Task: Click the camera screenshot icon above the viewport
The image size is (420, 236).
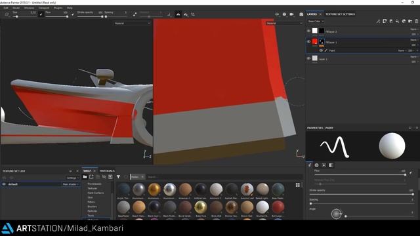Action: click(x=301, y=14)
